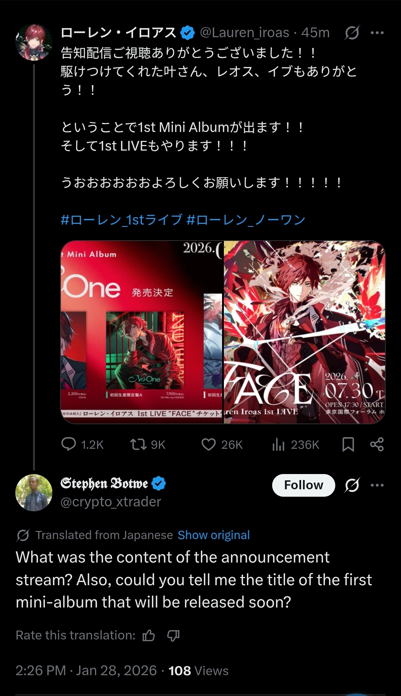Screen dimensions: 401x696
Task: Open the Mini Album image on the left
Action: pyautogui.click(x=141, y=332)
